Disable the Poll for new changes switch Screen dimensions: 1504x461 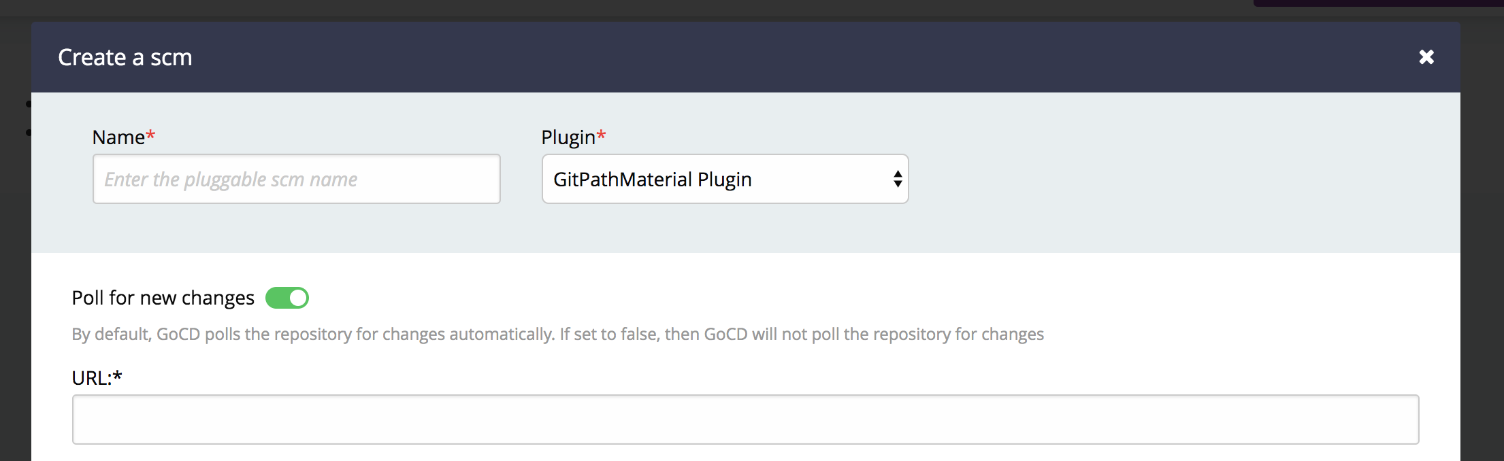pos(287,298)
